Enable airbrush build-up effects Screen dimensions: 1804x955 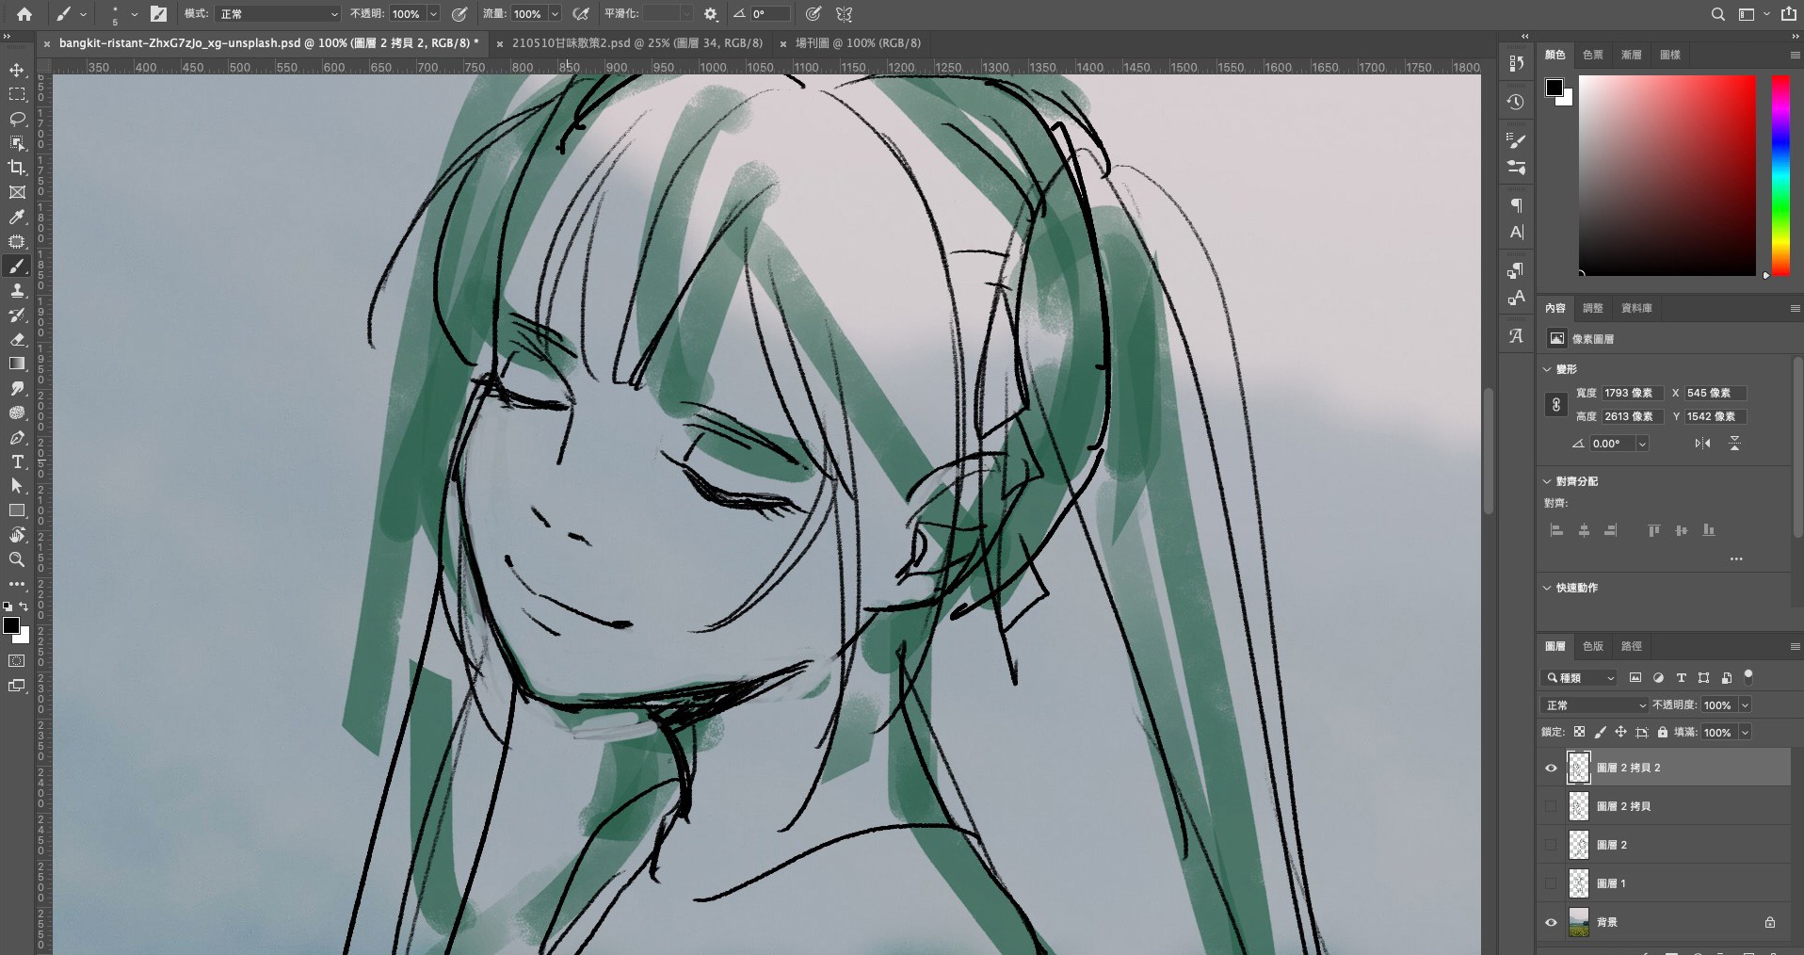coord(582,14)
